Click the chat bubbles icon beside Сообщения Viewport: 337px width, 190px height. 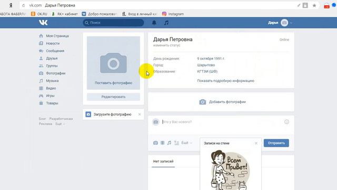(41, 51)
